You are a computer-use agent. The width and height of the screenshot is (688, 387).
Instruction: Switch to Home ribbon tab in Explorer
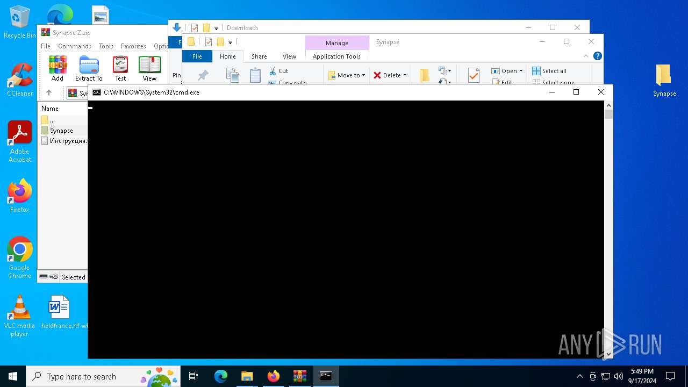(228, 56)
